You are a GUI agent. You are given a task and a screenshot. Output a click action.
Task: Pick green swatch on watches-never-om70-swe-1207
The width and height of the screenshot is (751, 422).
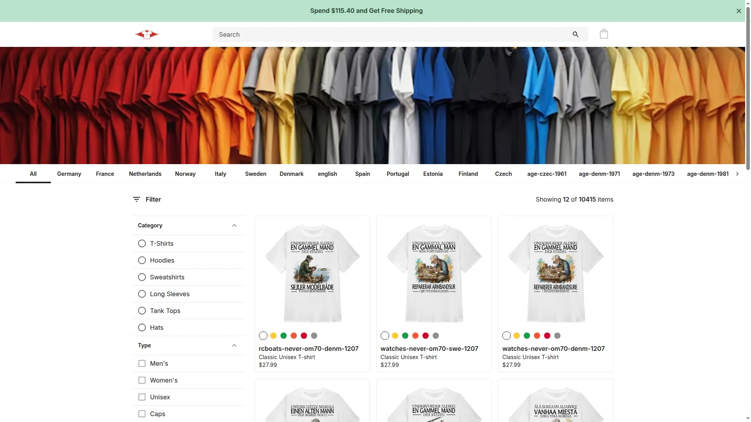[x=405, y=336]
